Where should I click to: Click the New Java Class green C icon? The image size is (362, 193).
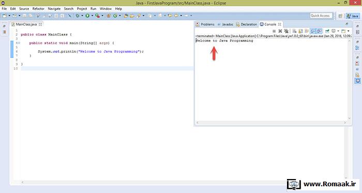click(115, 16)
